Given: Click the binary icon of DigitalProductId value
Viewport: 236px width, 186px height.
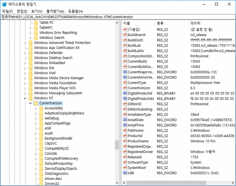Looking at the screenshot, I should coord(125,93).
